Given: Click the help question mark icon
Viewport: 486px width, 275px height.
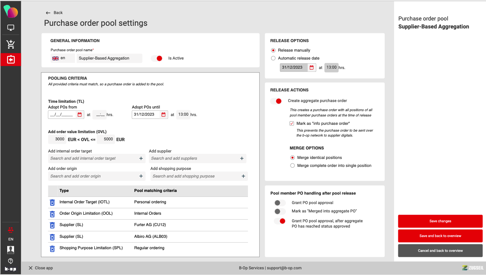Looking at the screenshot, I should [11, 261].
